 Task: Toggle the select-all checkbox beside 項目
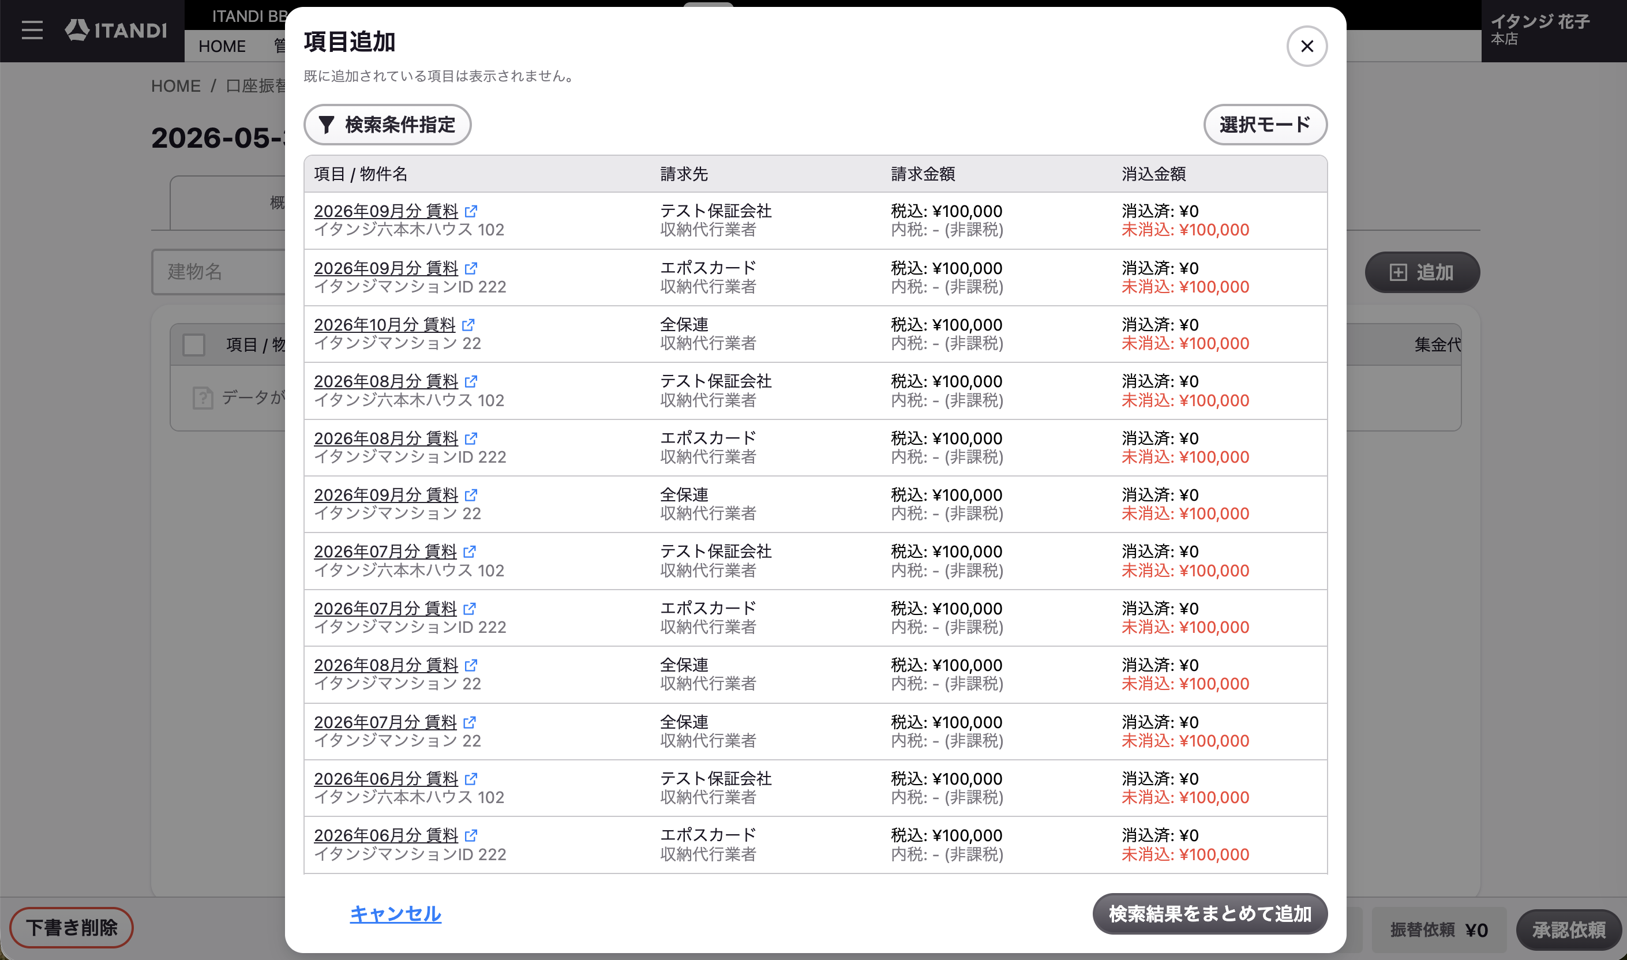[x=193, y=345]
